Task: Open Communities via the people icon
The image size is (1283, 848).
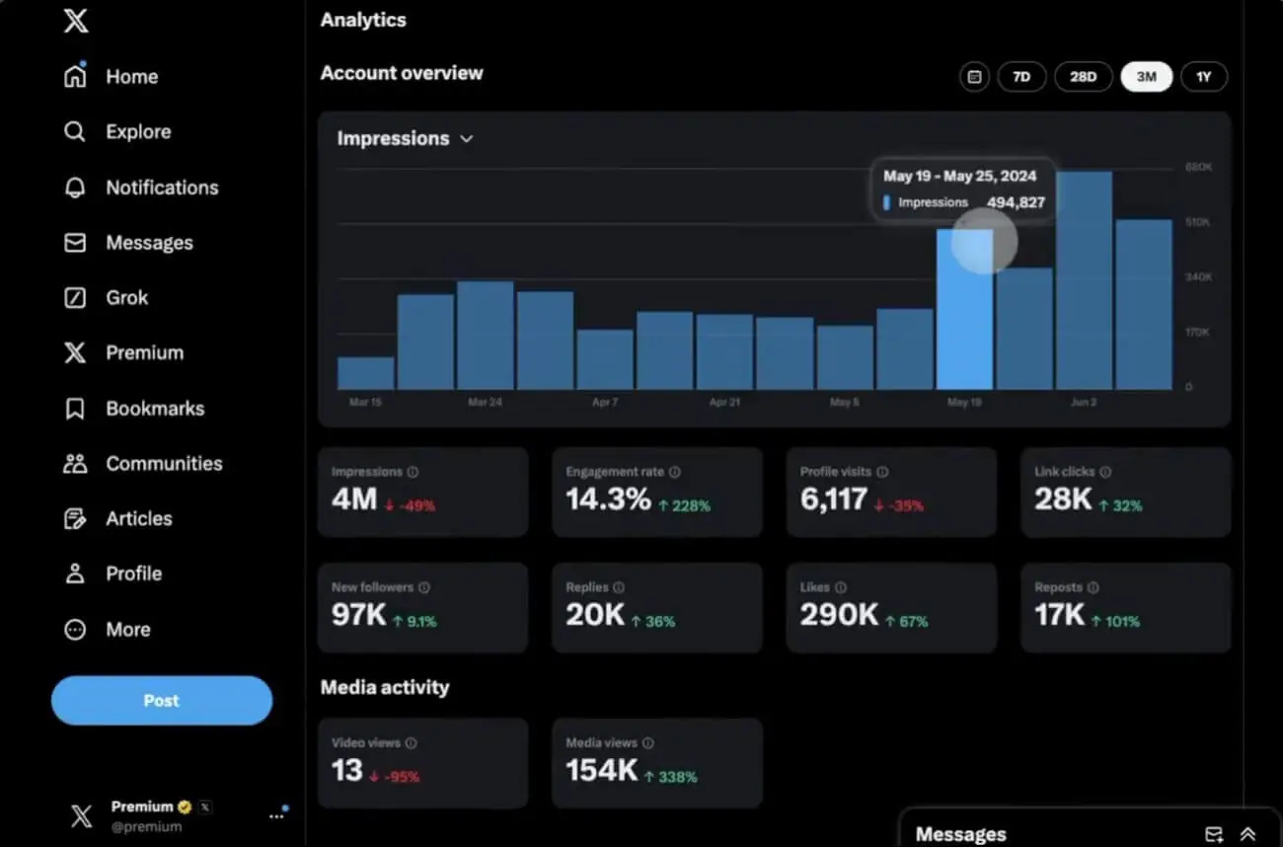Action: (x=75, y=463)
